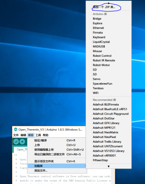Viewport: 145px width, 184px height.
Task: Open the 帮助 menu
Action: [46, 135]
